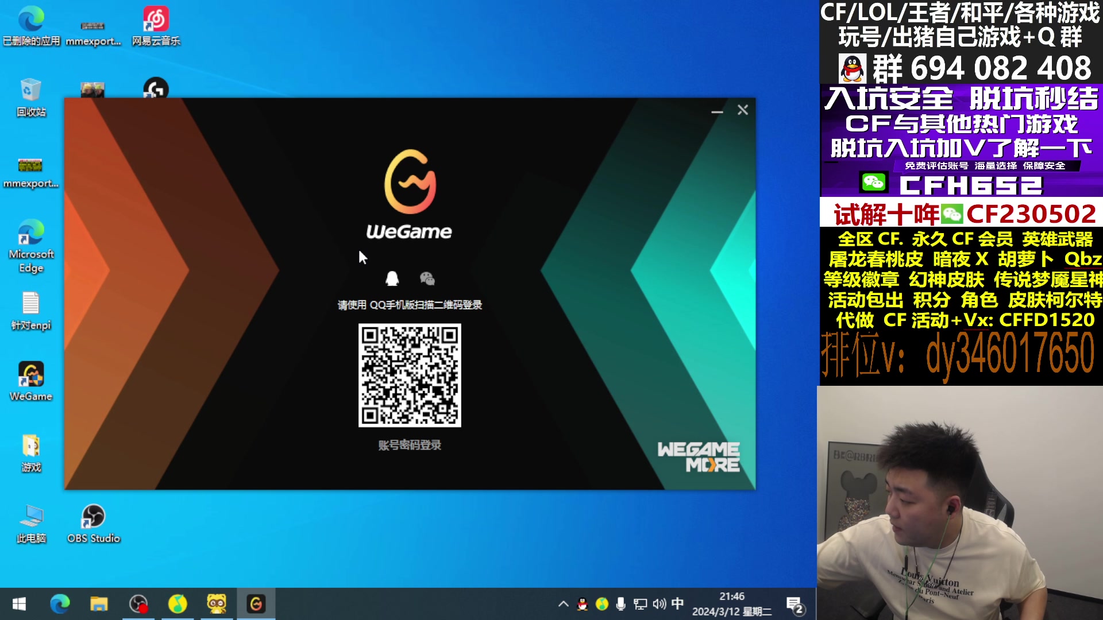The image size is (1103, 620).
Task: Open 账号密码登录 account password login
Action: [x=410, y=445]
